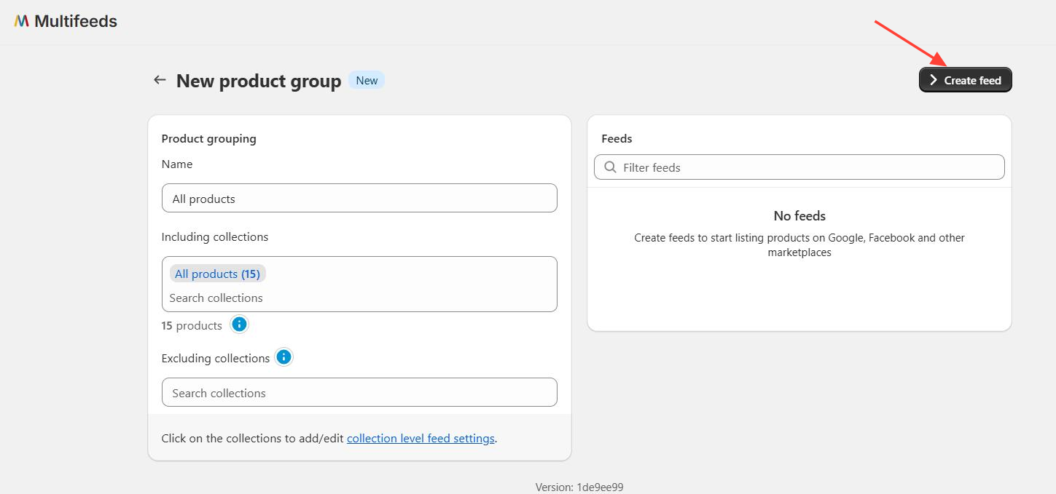Select the All products (15) collection tag

[x=217, y=274]
